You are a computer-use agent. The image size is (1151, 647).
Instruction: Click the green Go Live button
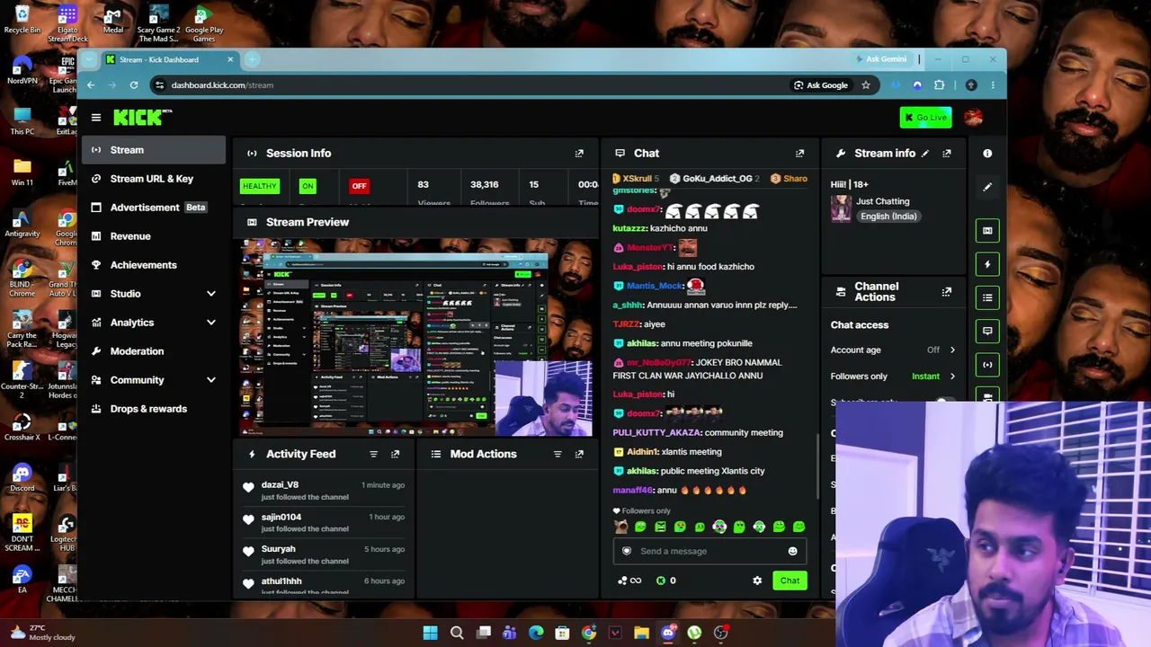click(925, 118)
